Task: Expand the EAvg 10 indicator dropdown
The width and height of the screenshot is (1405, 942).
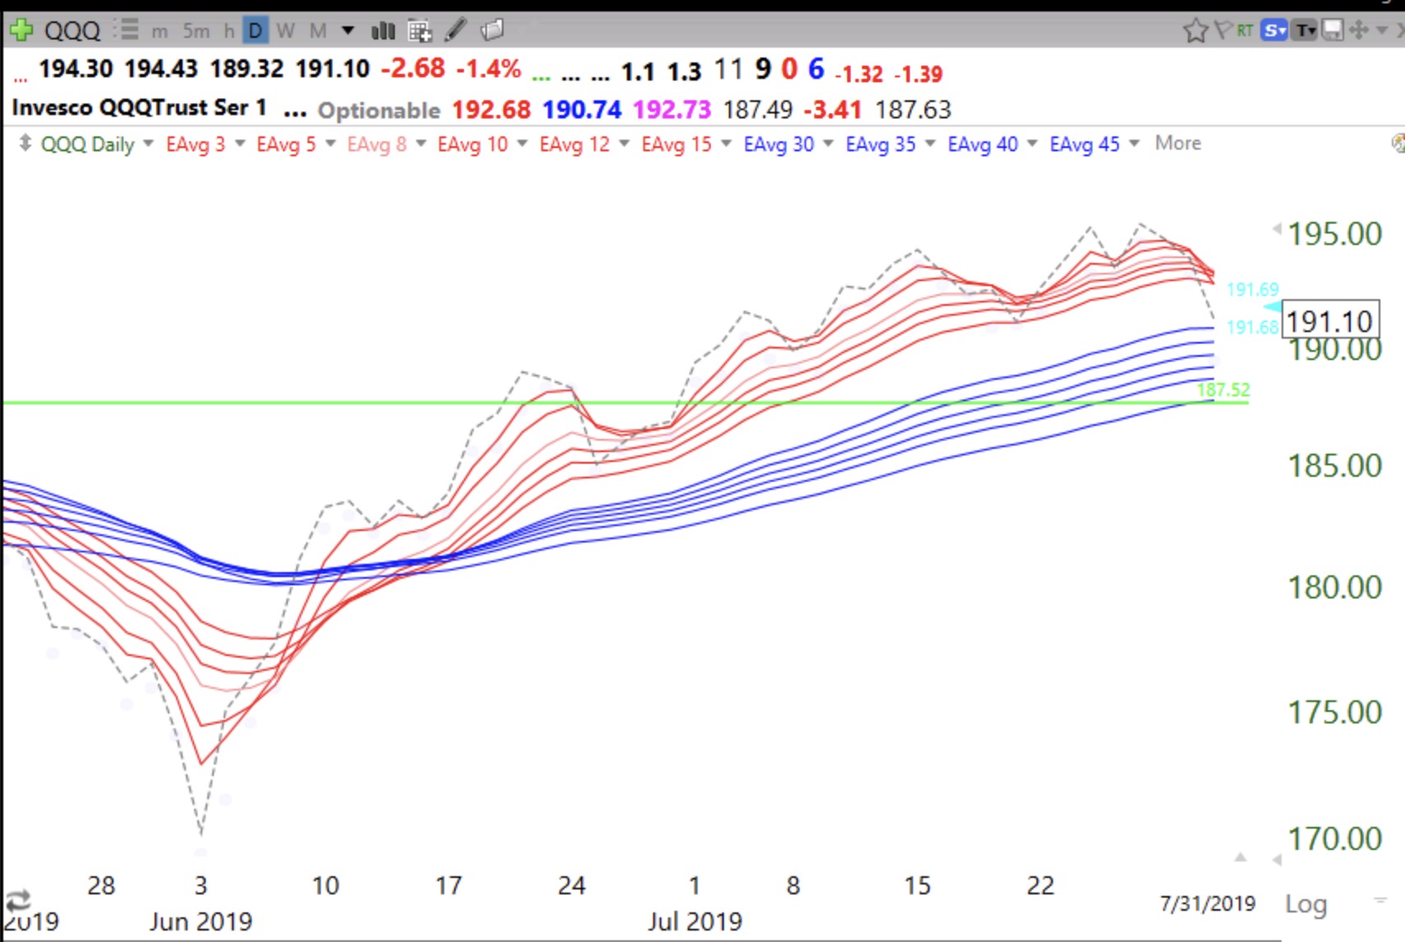Action: [x=522, y=144]
